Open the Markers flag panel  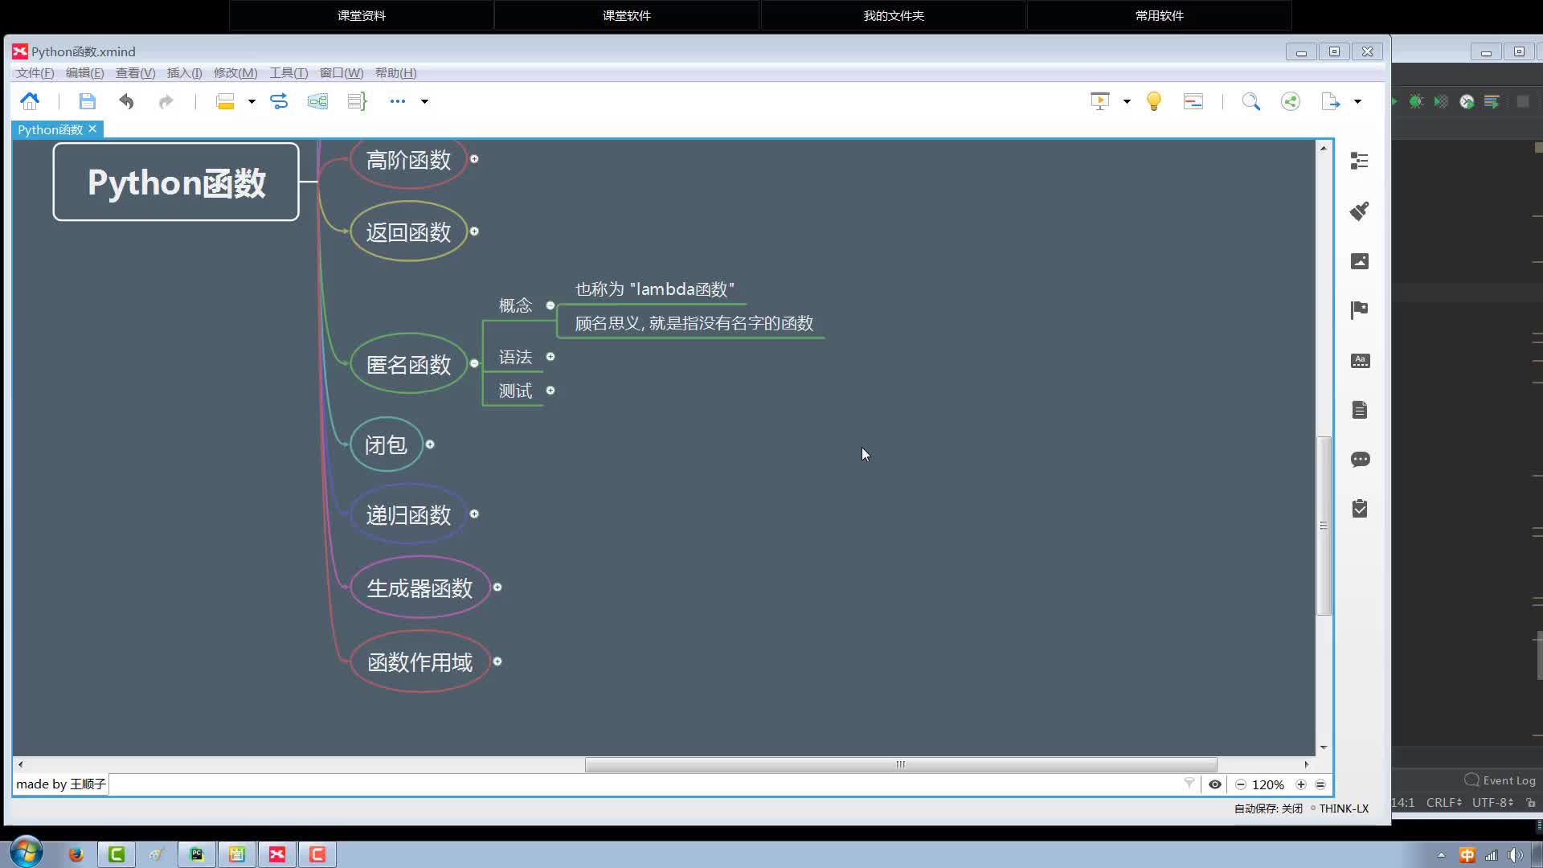(1359, 310)
